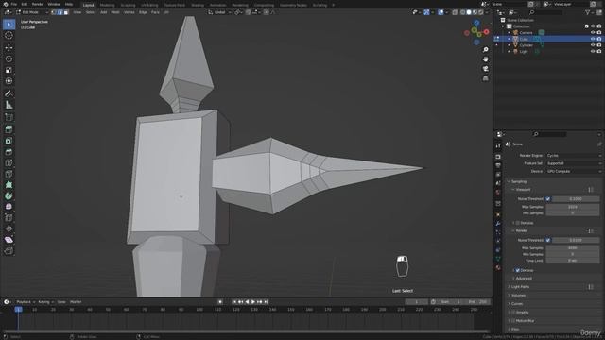Open the Modifier properties wrench tab

[498, 224]
